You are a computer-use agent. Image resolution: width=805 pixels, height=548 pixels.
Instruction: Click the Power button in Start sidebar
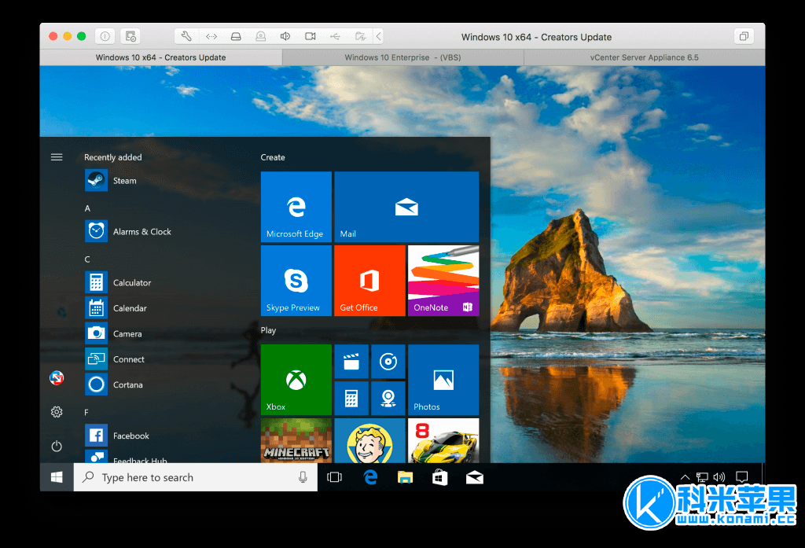[x=57, y=446]
